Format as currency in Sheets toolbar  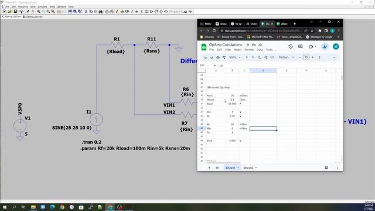click(x=247, y=57)
